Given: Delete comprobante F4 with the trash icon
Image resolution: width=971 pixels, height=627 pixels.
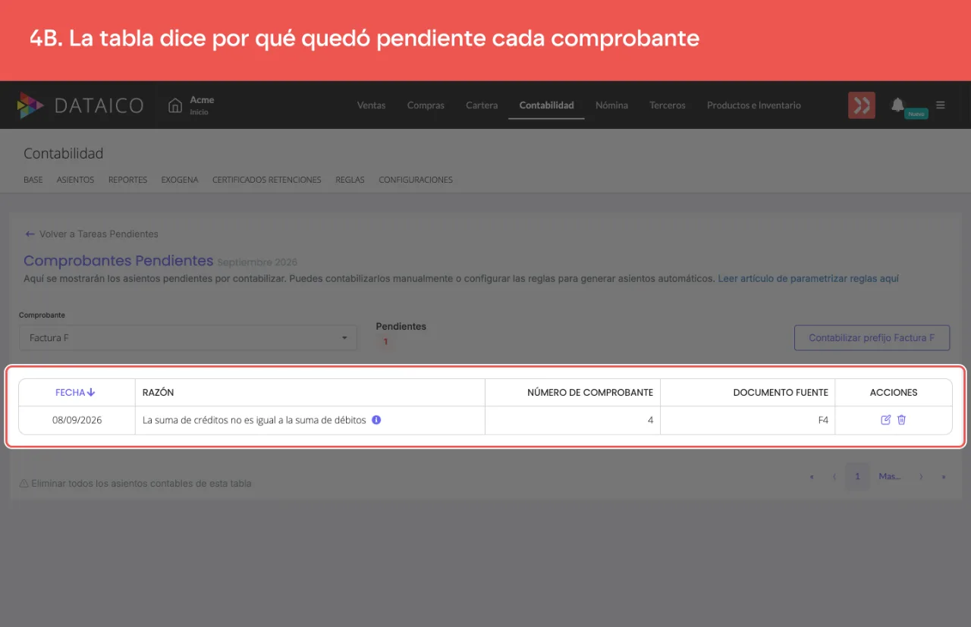Looking at the screenshot, I should coord(902,420).
